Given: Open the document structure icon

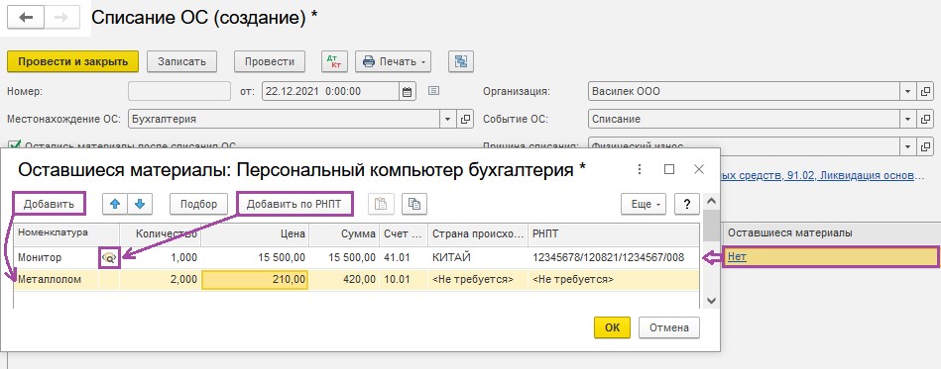Looking at the screenshot, I should pyautogui.click(x=461, y=61).
